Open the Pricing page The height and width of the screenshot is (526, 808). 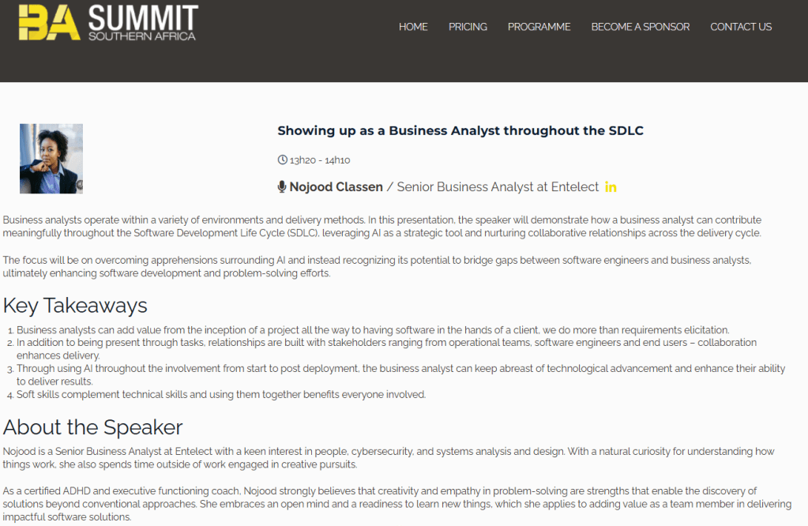468,27
